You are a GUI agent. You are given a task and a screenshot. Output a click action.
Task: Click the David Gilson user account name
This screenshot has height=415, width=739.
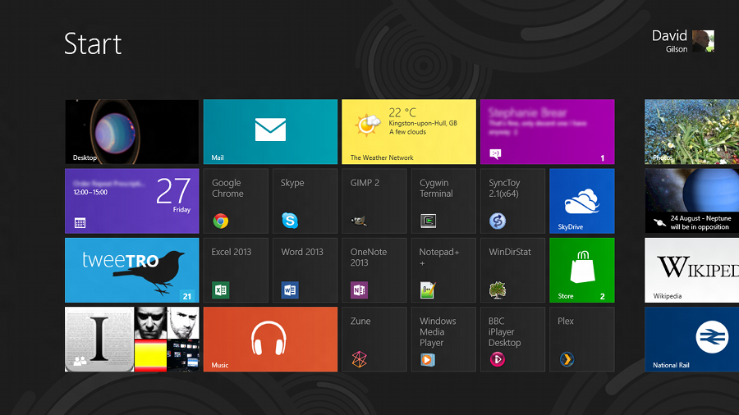669,41
